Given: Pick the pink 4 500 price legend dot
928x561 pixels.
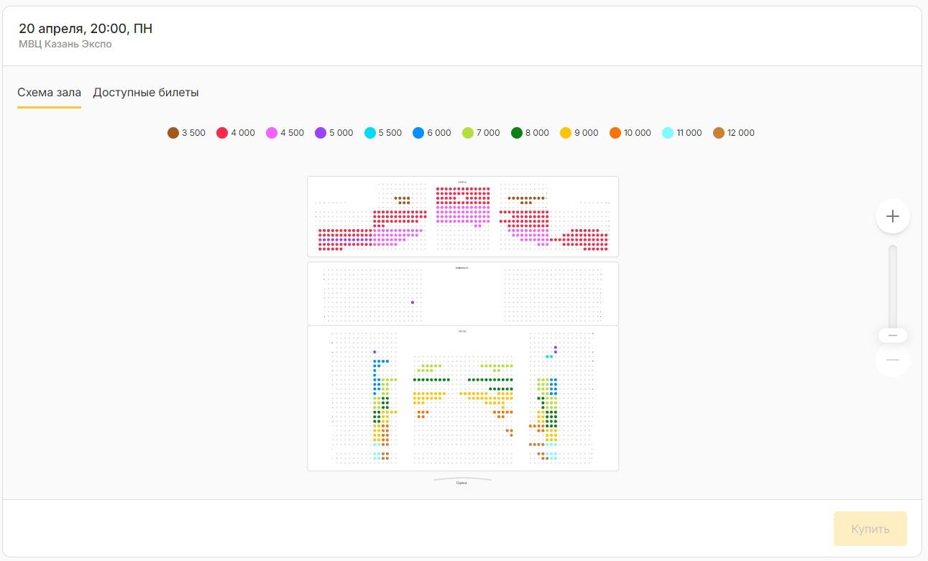Looking at the screenshot, I should click(272, 133).
